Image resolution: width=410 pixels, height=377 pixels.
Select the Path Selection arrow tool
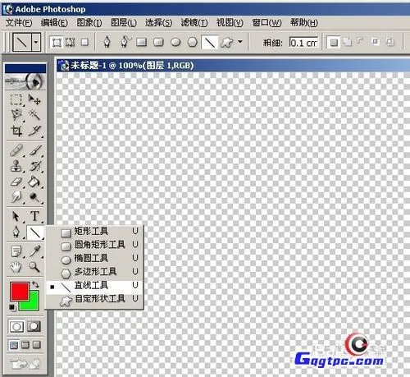pos(16,216)
